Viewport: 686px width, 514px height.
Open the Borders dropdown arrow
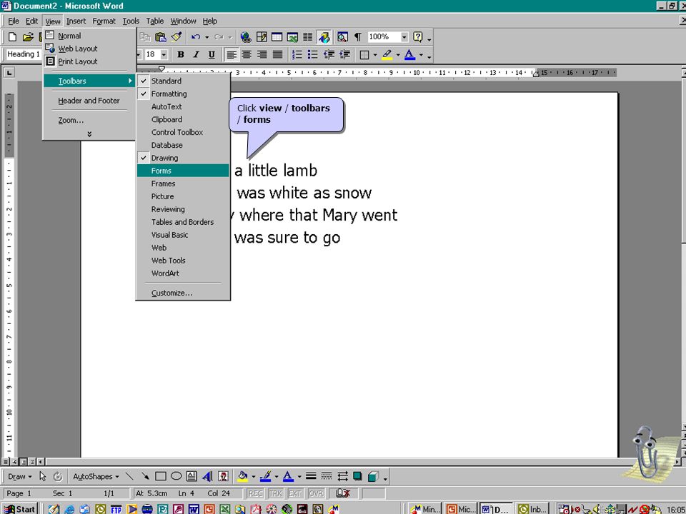click(375, 55)
